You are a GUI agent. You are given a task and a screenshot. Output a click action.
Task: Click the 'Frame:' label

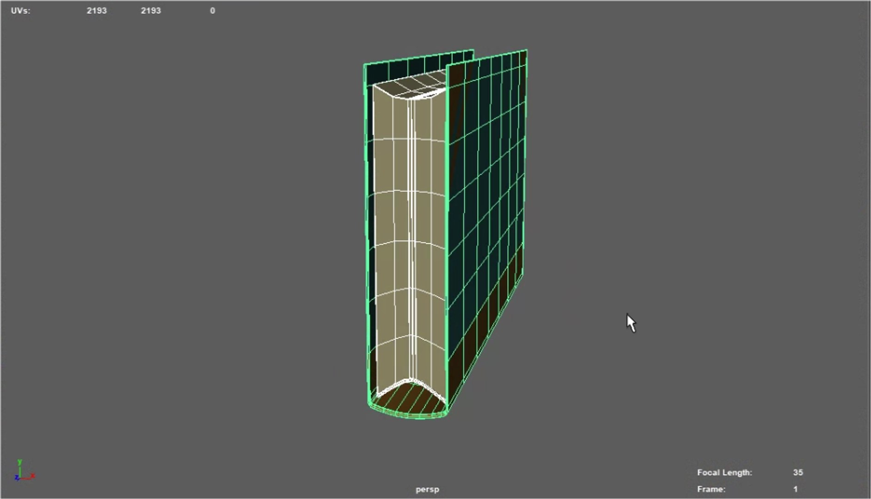(x=711, y=489)
